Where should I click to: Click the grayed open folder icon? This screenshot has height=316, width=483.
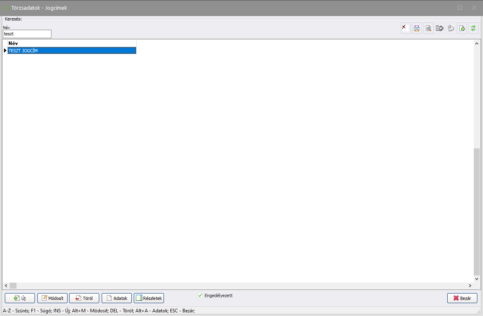(451, 28)
